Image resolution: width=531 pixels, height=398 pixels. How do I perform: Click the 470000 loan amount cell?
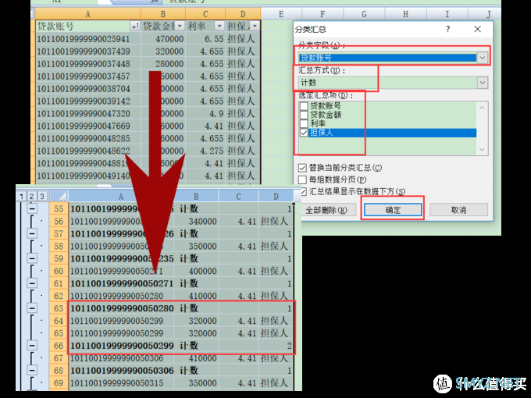163,39
